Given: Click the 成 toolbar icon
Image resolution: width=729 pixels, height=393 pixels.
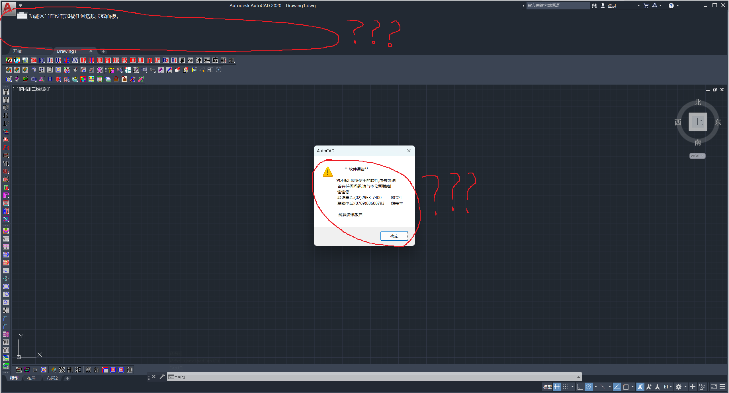Looking at the screenshot, I should (x=215, y=60).
